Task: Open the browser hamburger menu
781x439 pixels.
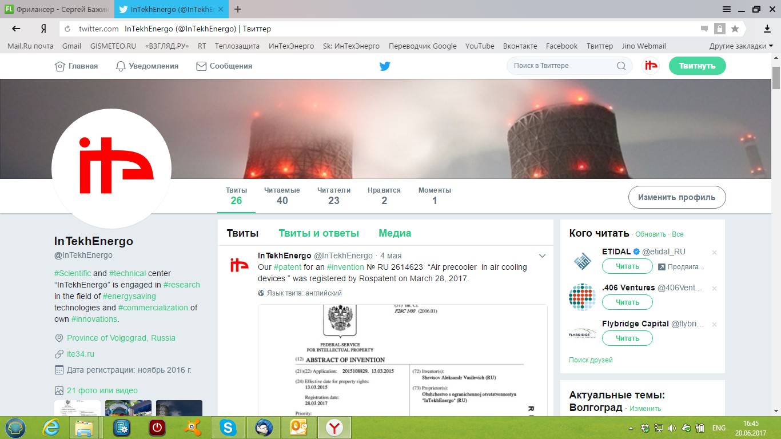Action: click(x=727, y=9)
